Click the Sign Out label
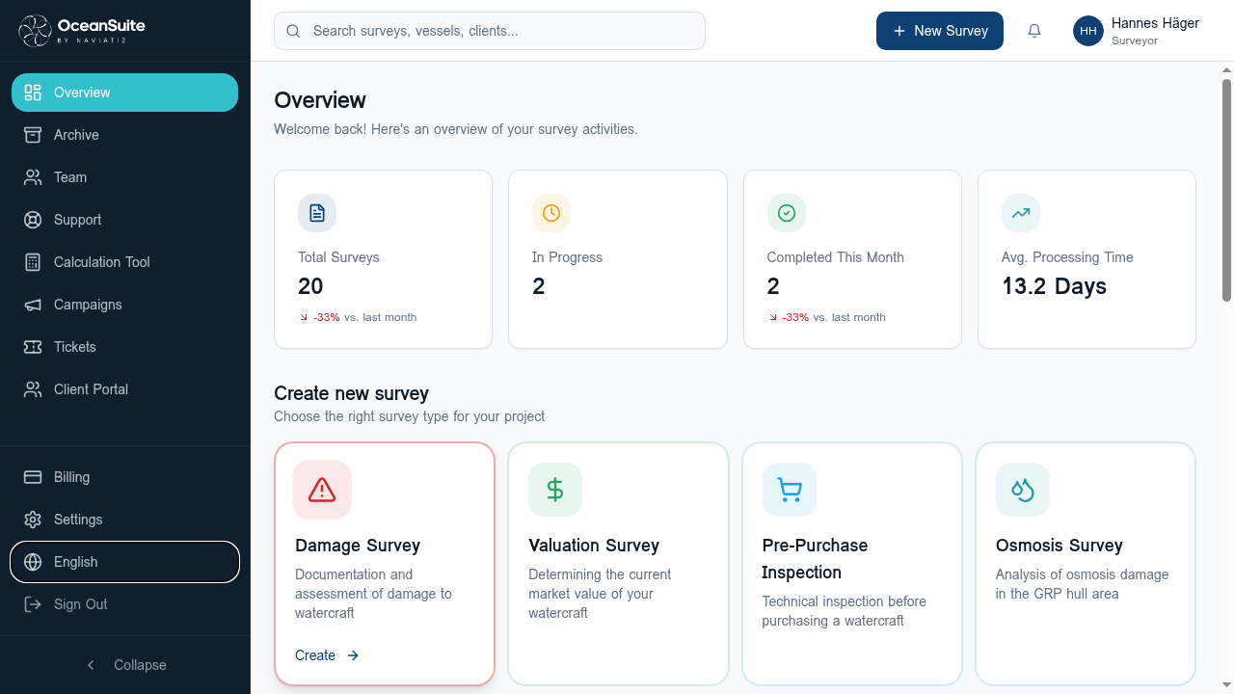Viewport: 1234px width, 694px height. coord(81,604)
